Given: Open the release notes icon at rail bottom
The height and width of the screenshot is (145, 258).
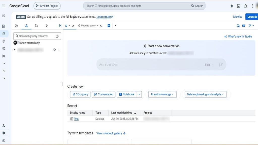Looking at the screenshot, I should pos(4,141).
